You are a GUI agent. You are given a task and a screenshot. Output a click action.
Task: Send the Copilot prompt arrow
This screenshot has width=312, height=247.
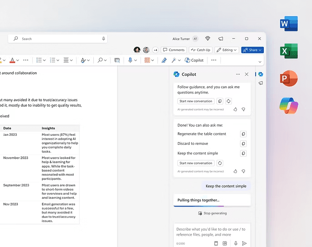(x=244, y=243)
